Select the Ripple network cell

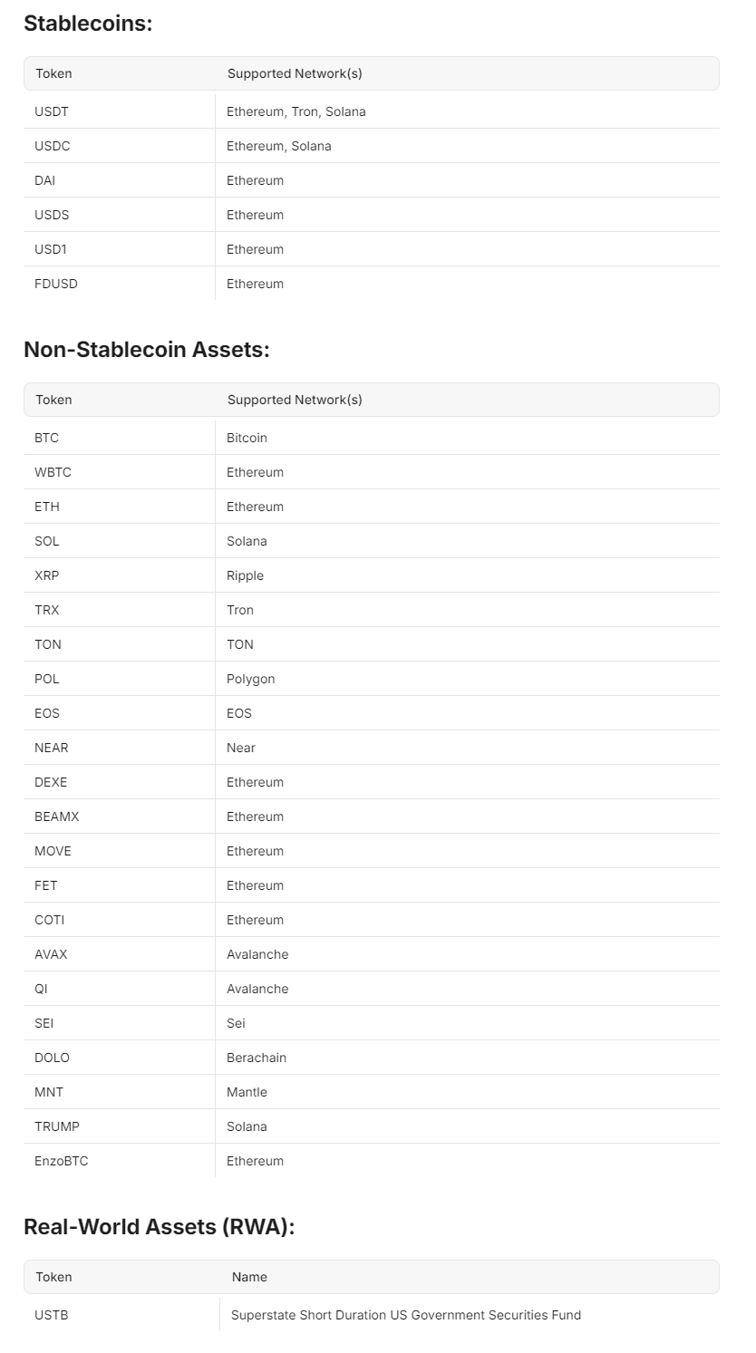(467, 575)
